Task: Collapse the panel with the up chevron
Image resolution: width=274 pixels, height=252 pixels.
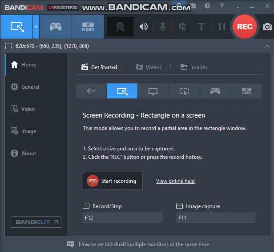Action: [x=267, y=46]
